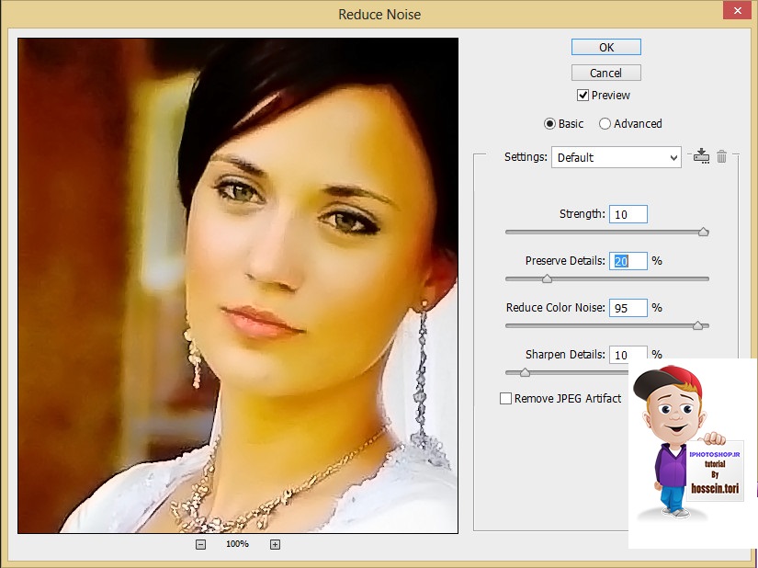Select the Basic radio button
The image size is (758, 568).
click(x=549, y=124)
